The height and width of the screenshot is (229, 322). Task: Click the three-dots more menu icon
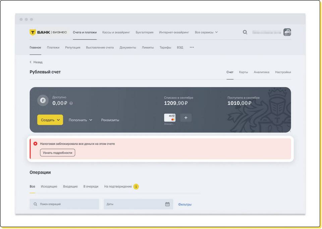tap(192, 47)
